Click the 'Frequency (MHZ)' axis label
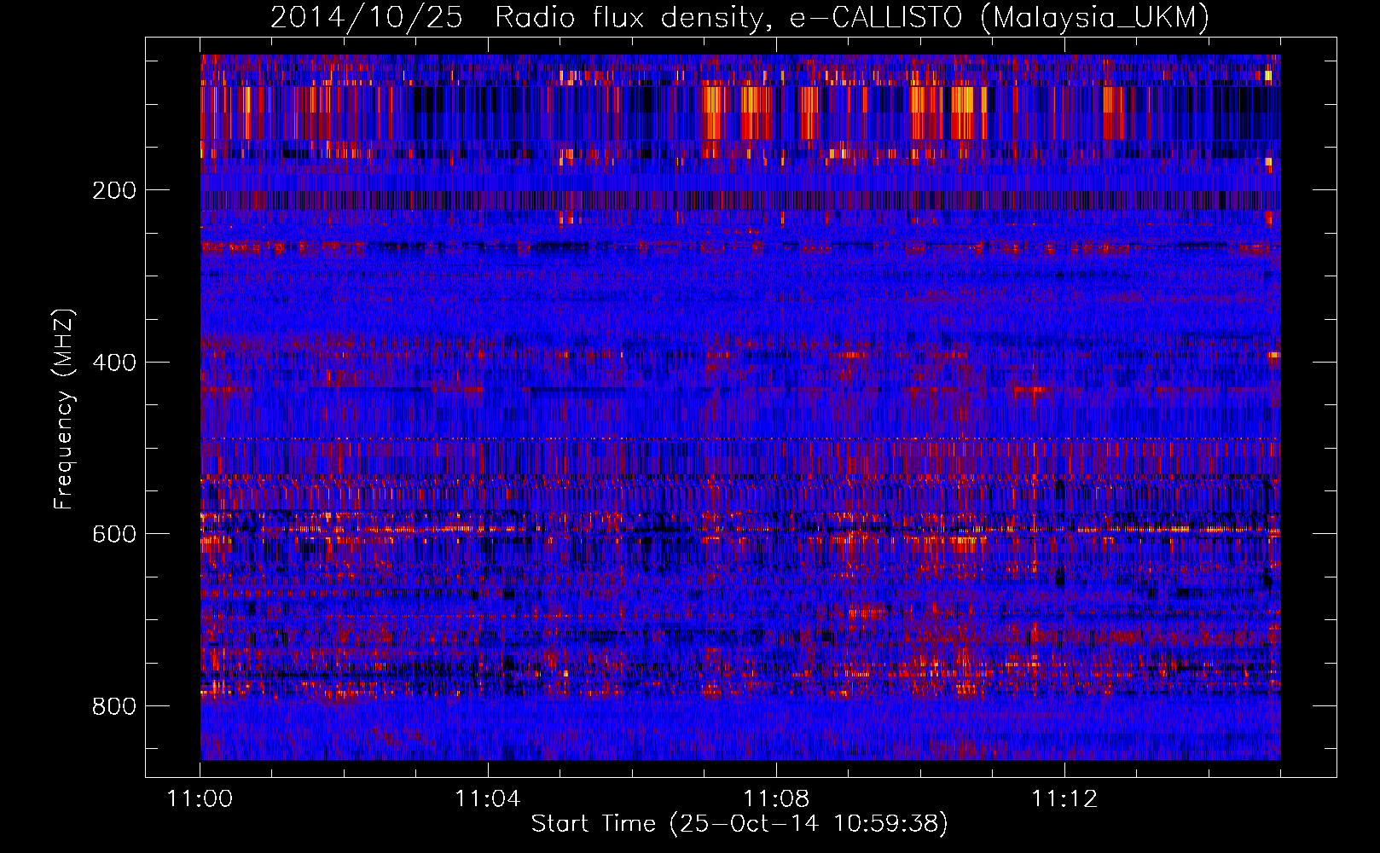 tap(64, 409)
